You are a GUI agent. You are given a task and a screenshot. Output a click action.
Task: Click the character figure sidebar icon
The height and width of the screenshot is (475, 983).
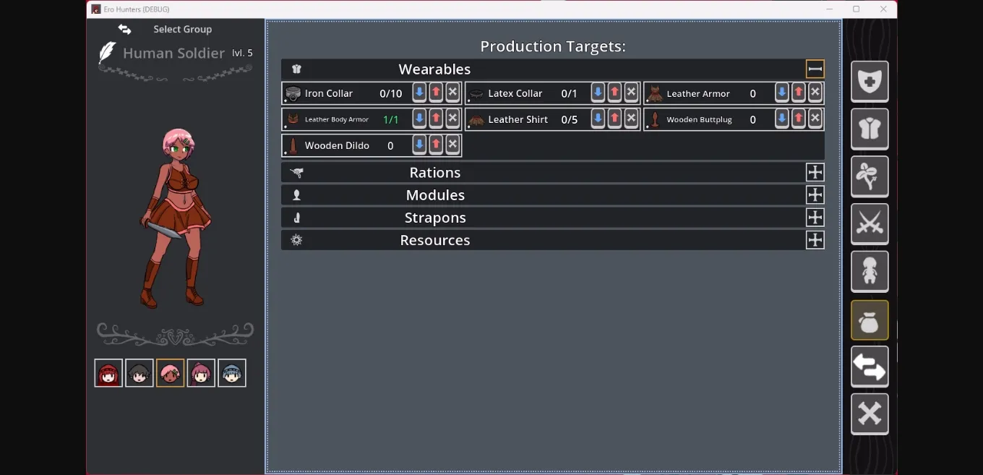pos(869,272)
